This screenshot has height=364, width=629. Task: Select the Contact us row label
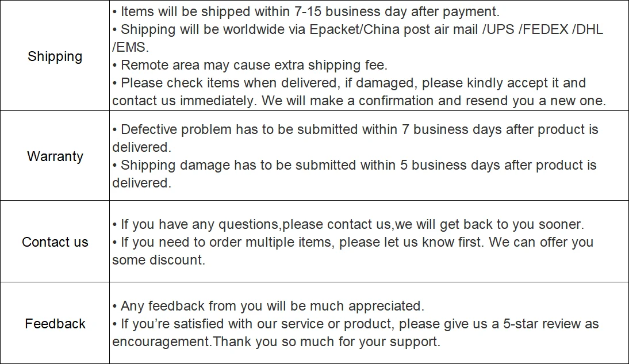pyautogui.click(x=55, y=242)
